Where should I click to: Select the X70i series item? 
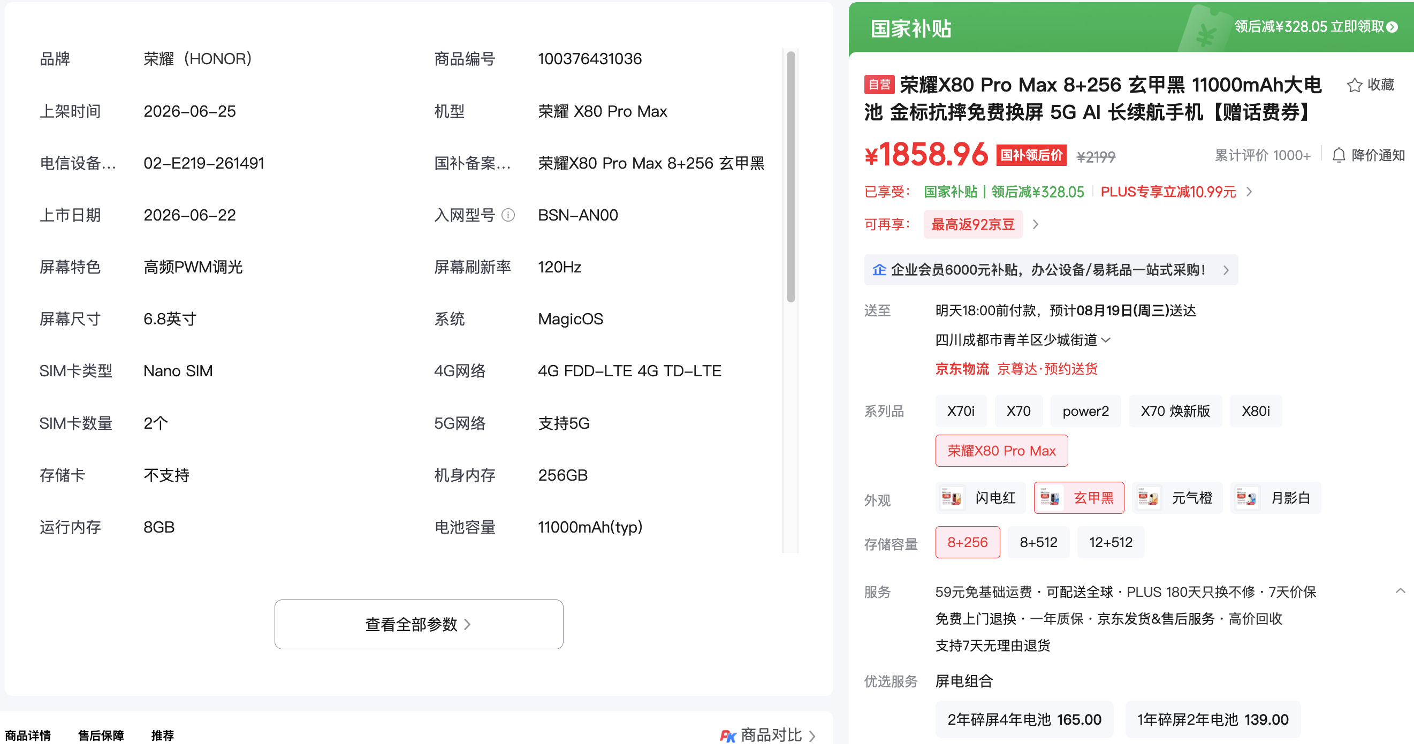(x=961, y=411)
